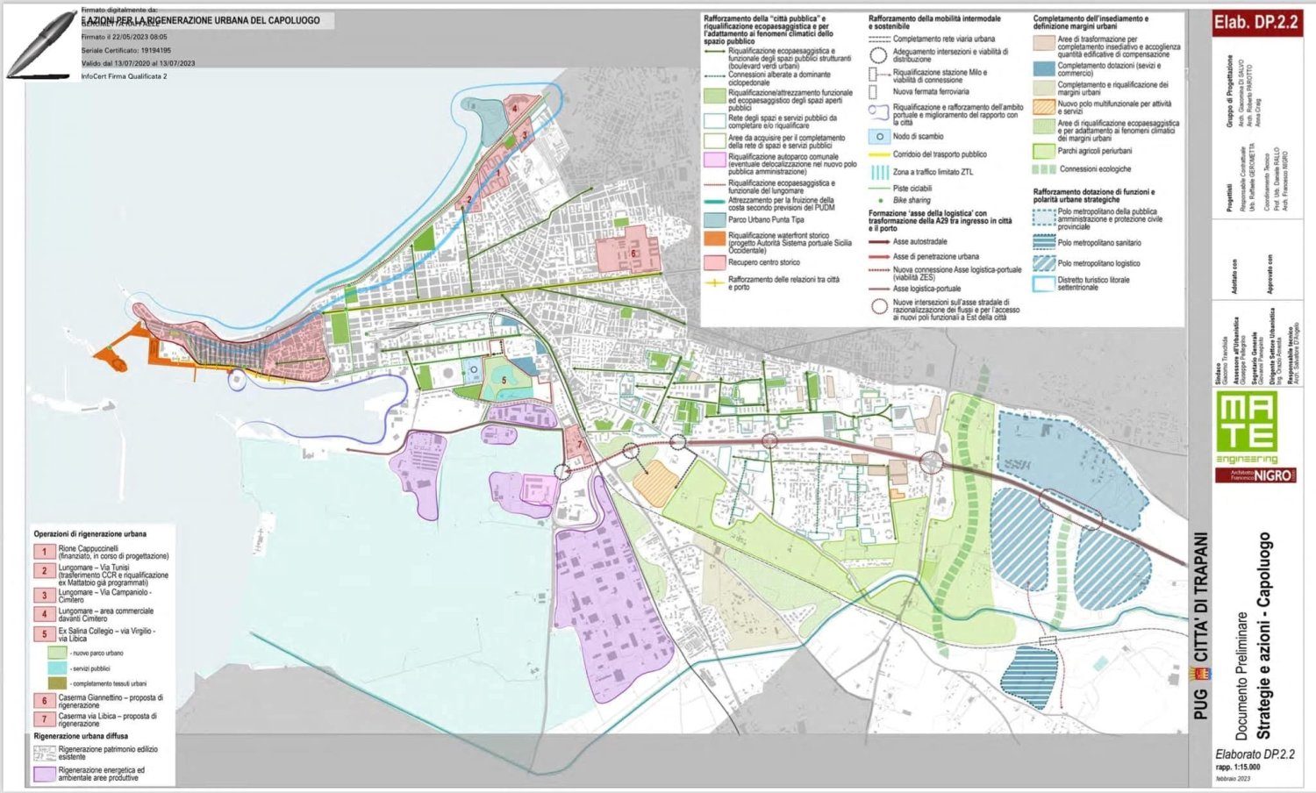Click the 'Operazioni di rigenerazione urbana' heading
Screen dimensions: 1316x793
click(90, 533)
